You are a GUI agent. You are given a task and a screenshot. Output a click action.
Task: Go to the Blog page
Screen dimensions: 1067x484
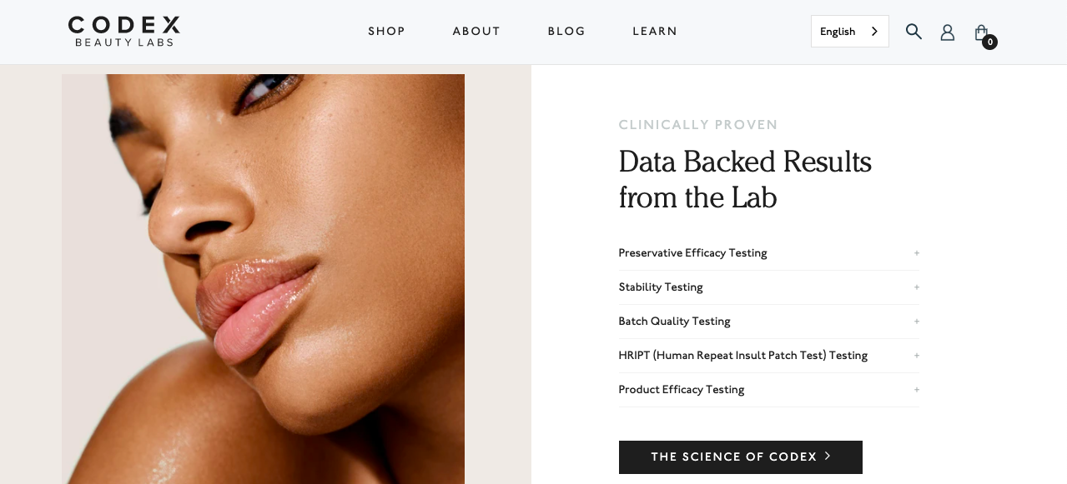[x=566, y=32]
